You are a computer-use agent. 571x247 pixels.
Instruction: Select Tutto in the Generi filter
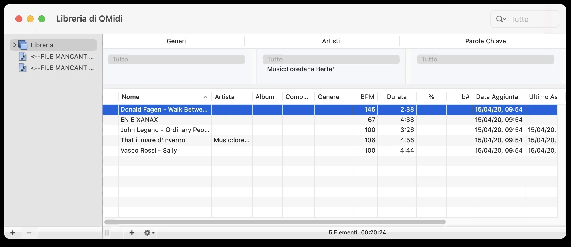pos(176,59)
